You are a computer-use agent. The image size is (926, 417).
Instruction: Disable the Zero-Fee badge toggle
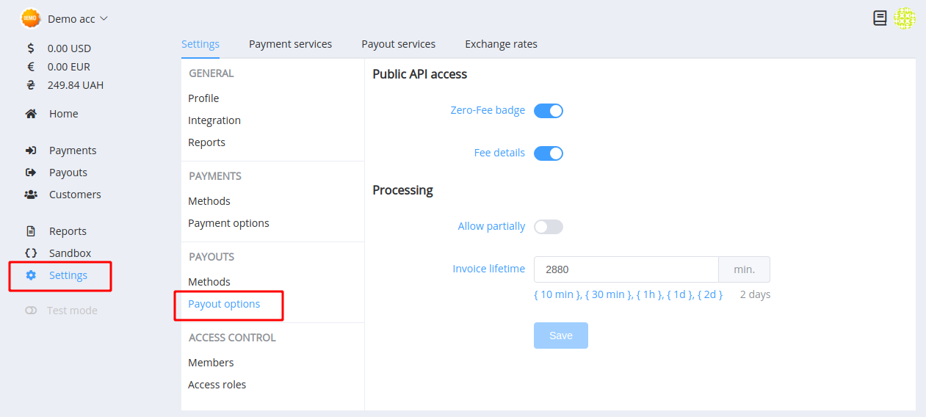549,111
